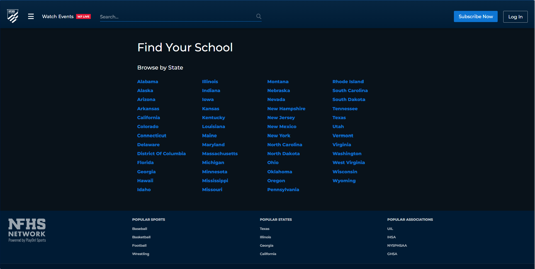This screenshot has height=269, width=535.
Task: Browse schools in Alabama
Action: (x=147, y=81)
